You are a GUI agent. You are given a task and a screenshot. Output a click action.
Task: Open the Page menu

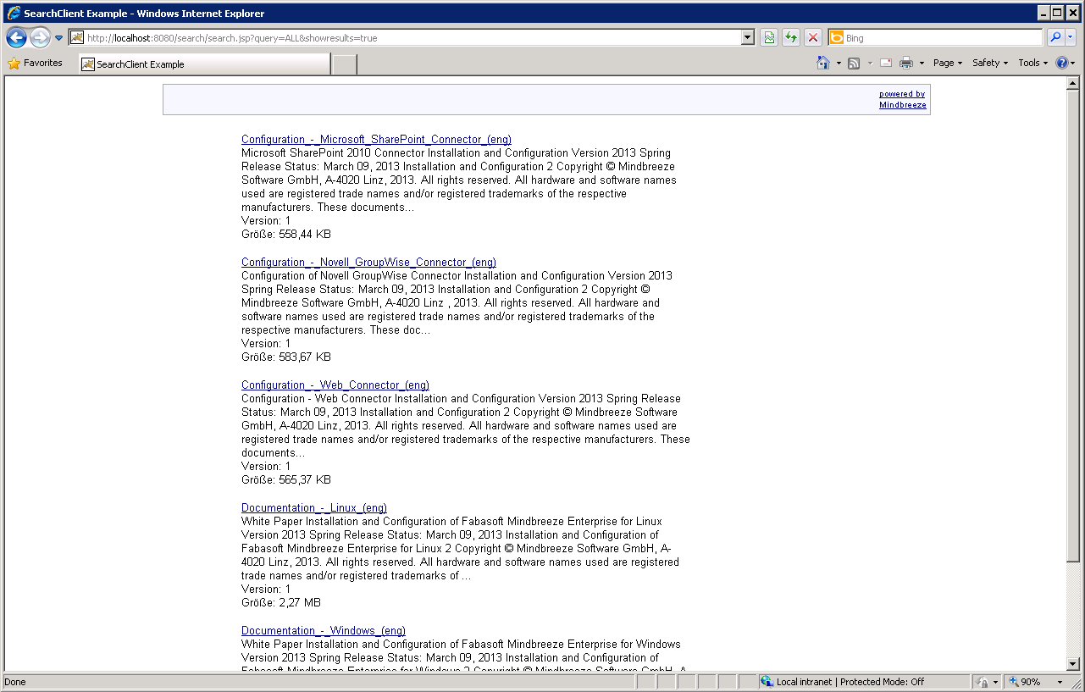point(948,63)
